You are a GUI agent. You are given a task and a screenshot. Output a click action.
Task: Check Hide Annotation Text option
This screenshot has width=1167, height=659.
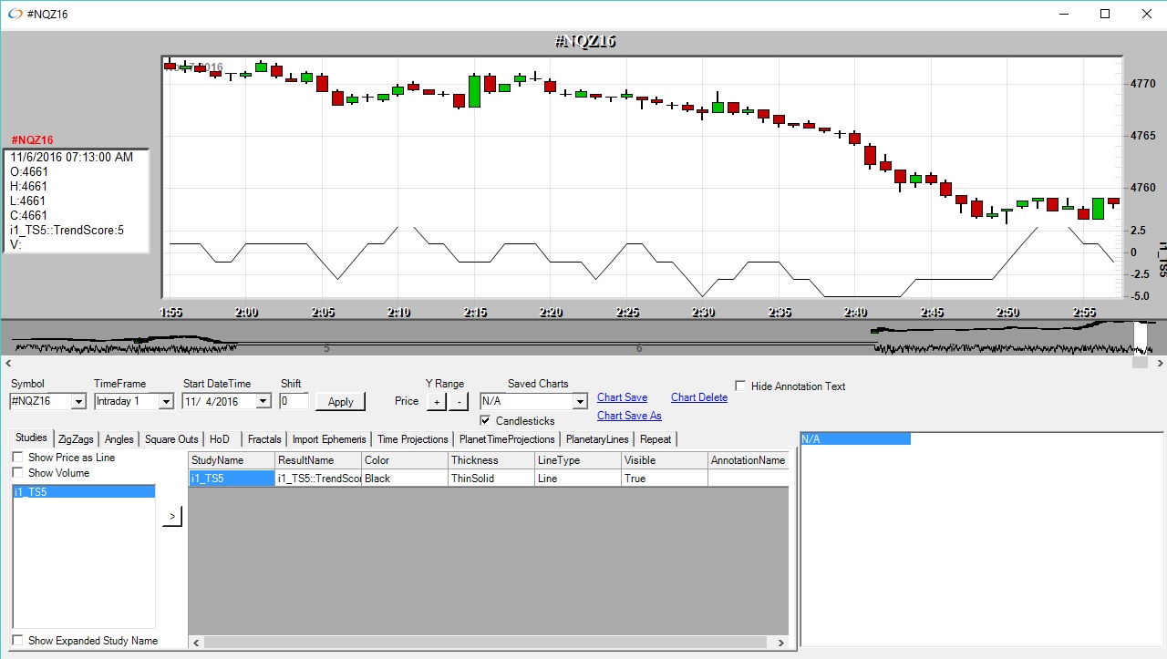pos(740,386)
